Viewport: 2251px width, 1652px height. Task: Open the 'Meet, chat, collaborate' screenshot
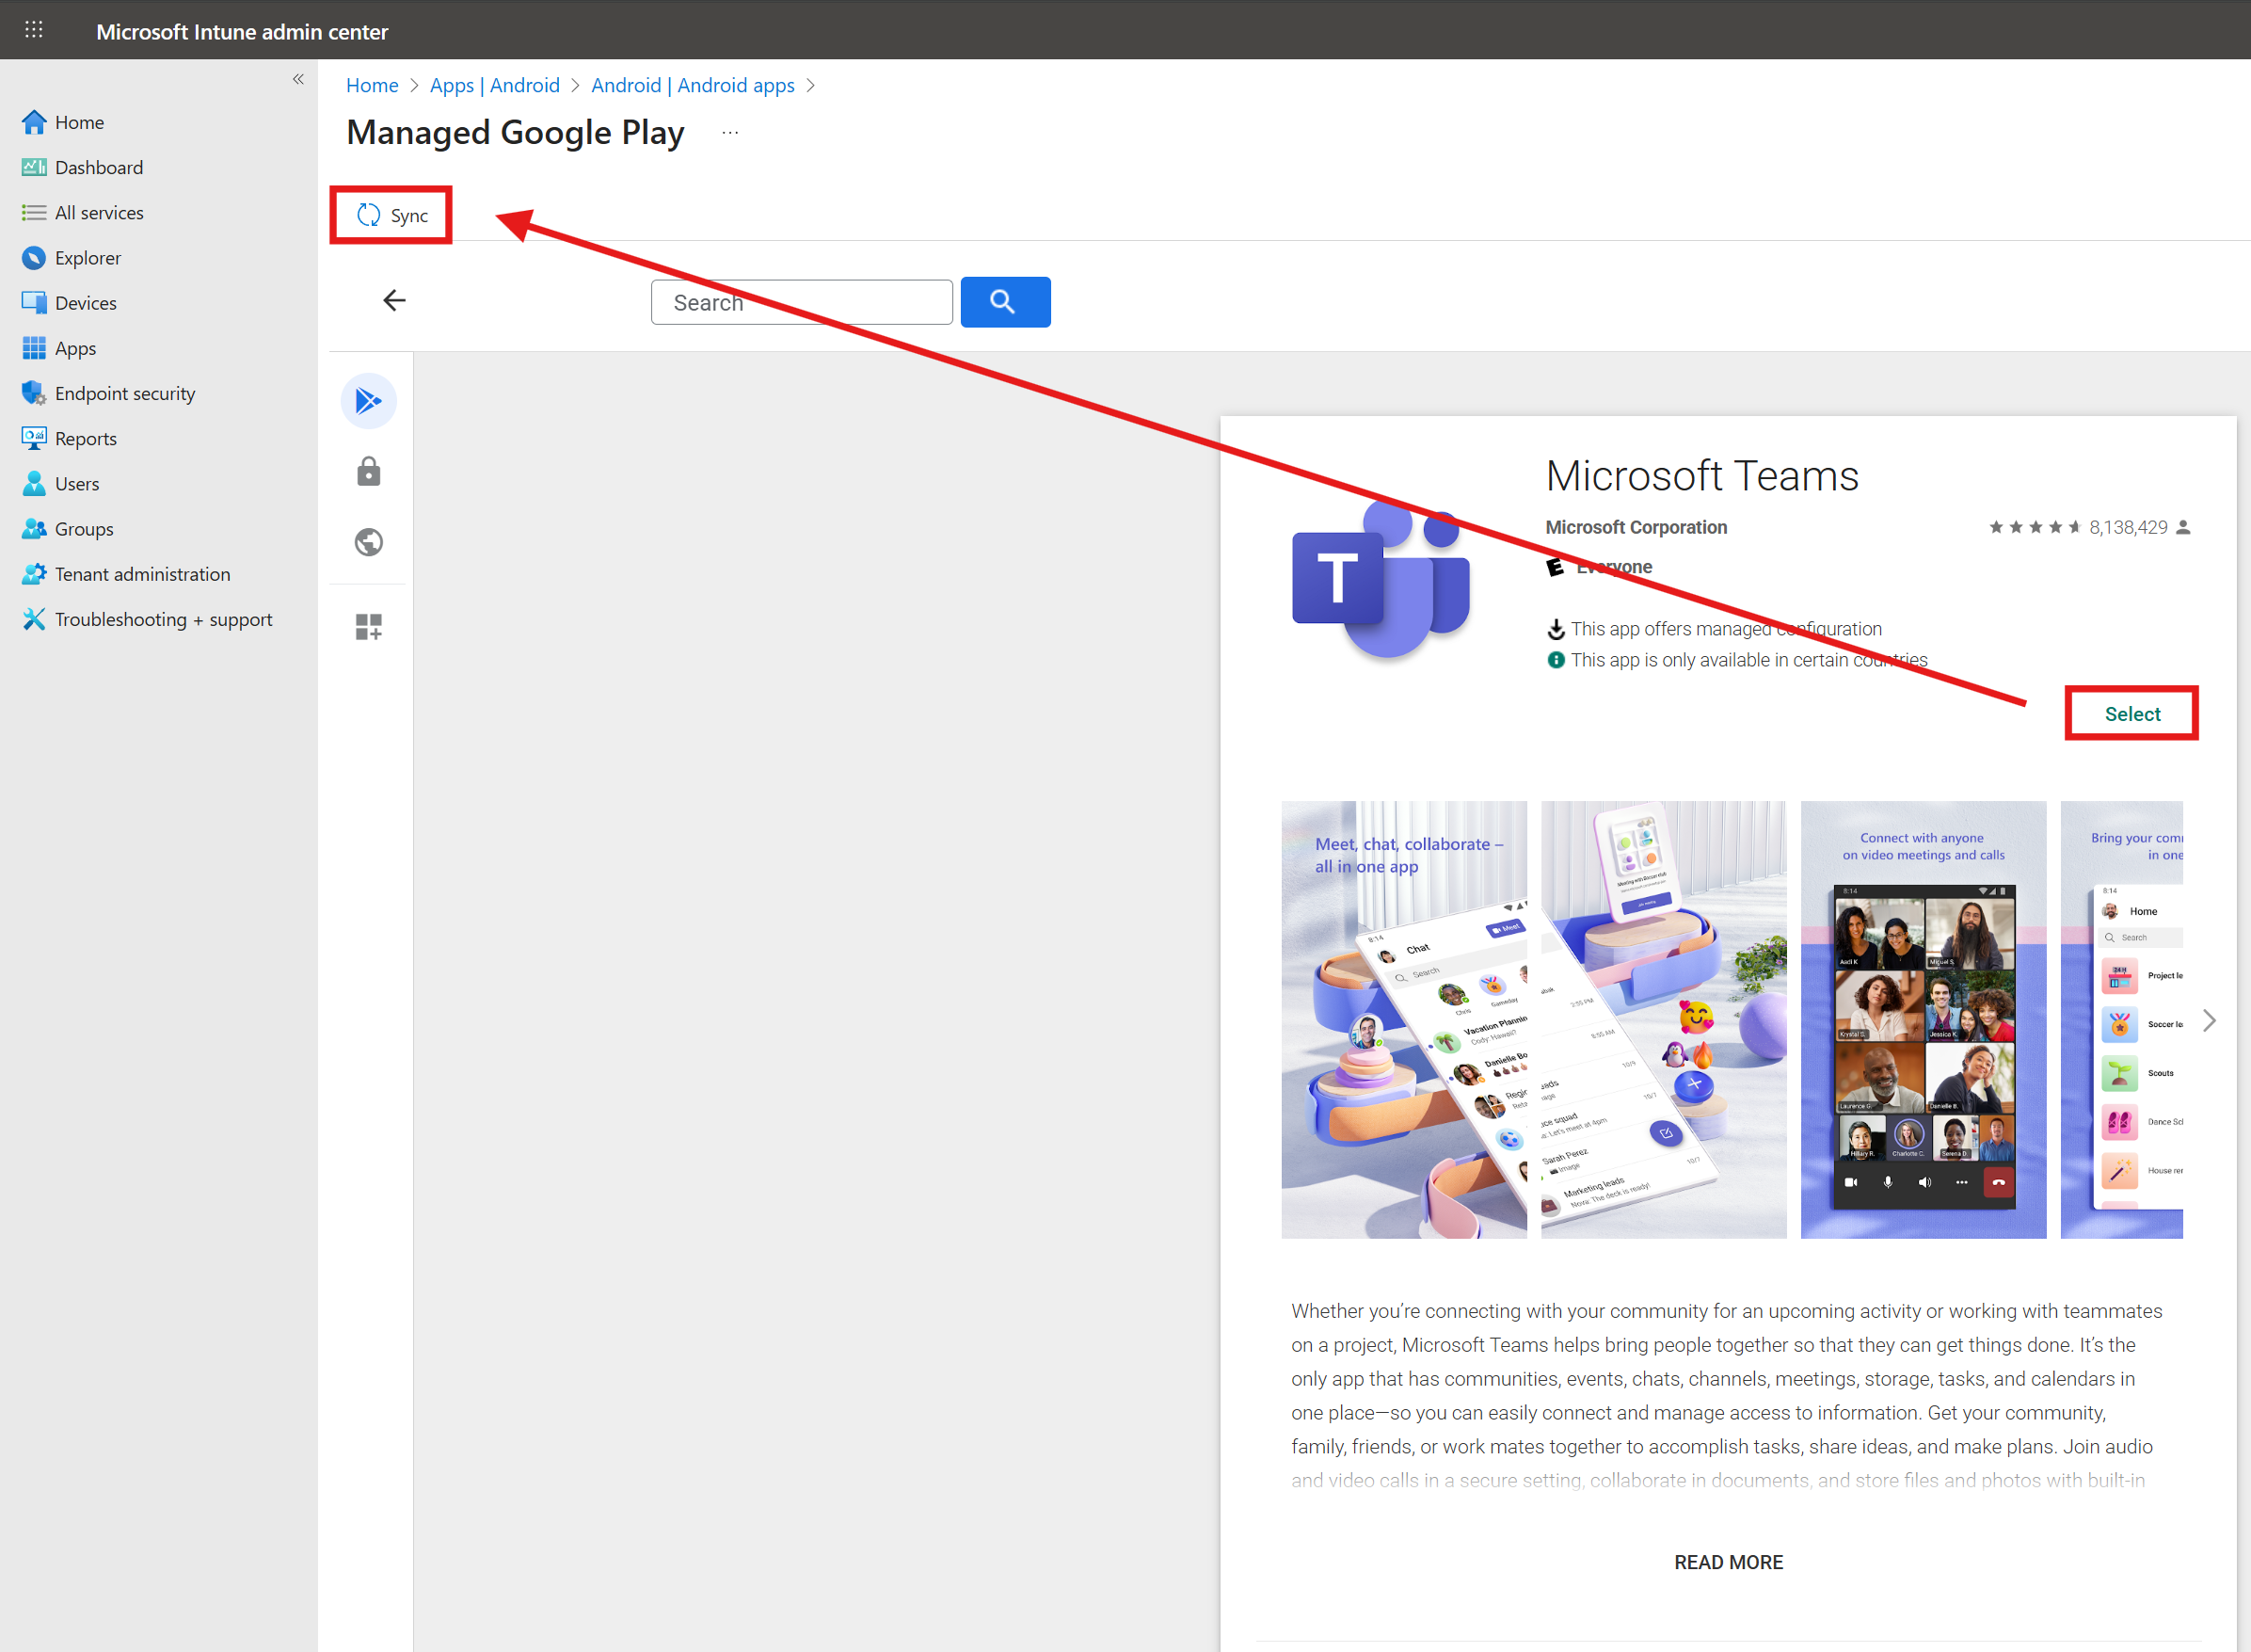tap(1403, 1019)
